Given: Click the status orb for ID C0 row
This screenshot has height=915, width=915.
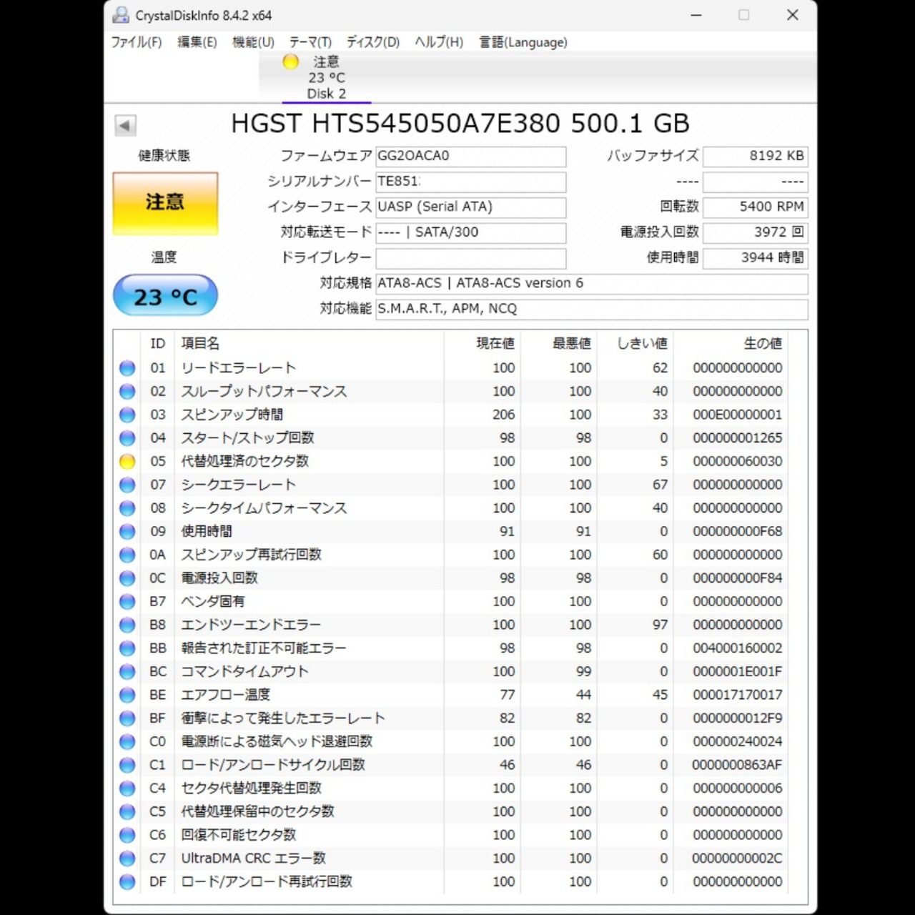Looking at the screenshot, I should coord(127,742).
